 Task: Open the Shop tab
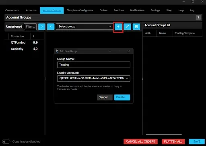point(169,10)
